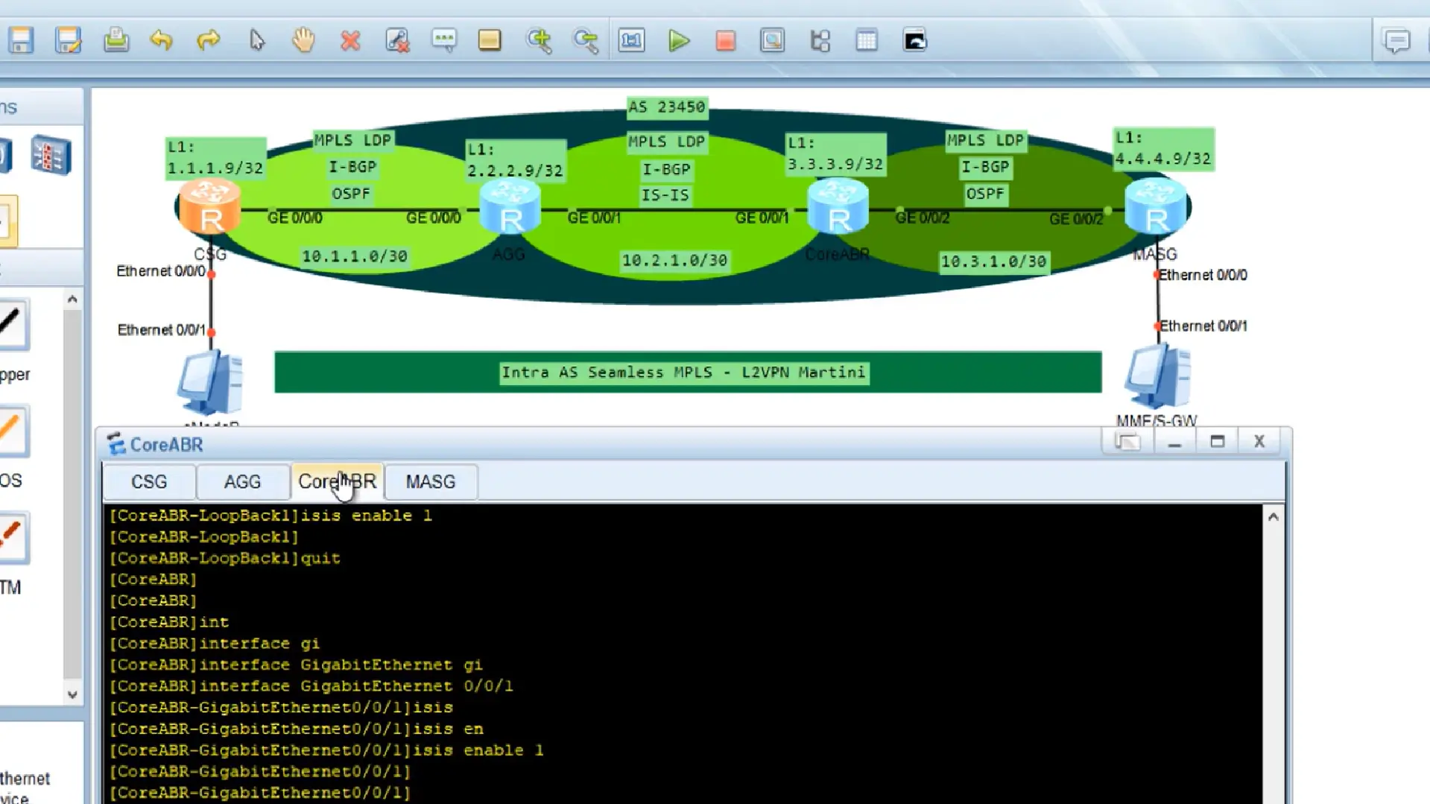
Task: Click the zoom in magnifier icon
Action: pyautogui.click(x=539, y=40)
